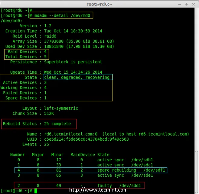Screen dimensions: 199x194
Task: Click the Array Size value line
Action: pos(79,41)
